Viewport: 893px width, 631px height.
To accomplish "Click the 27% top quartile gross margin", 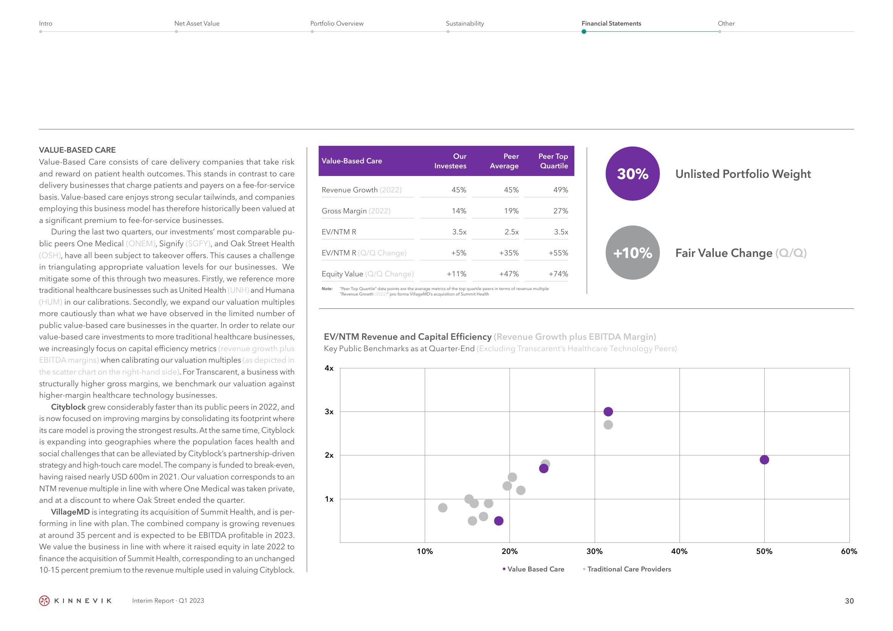I will coord(561,211).
